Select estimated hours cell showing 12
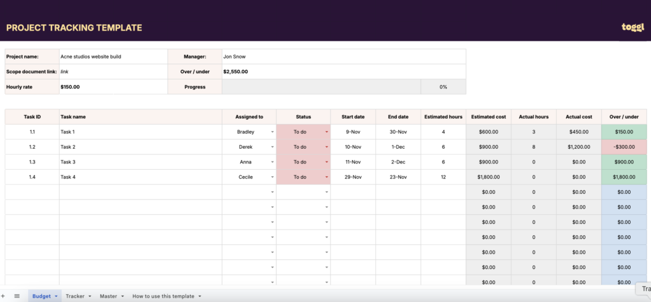The image size is (651, 302). pyautogui.click(x=443, y=177)
